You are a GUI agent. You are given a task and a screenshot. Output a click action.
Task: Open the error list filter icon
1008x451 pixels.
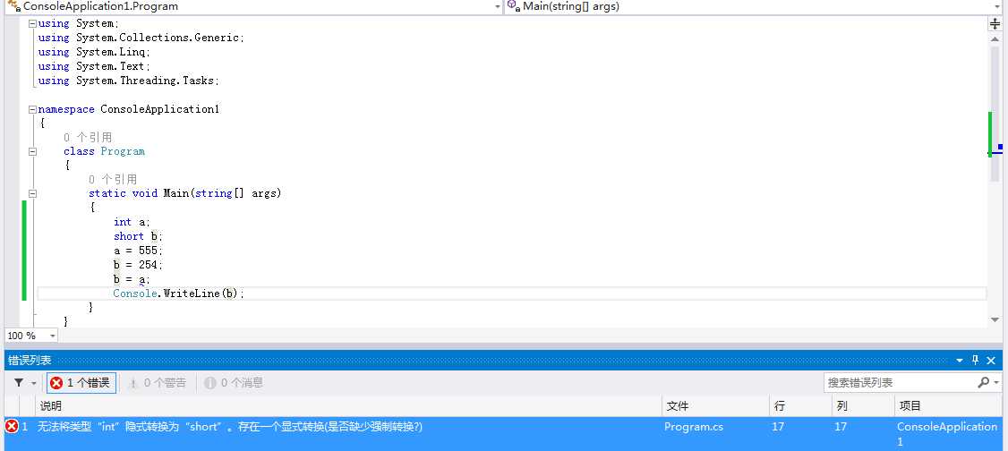19,383
